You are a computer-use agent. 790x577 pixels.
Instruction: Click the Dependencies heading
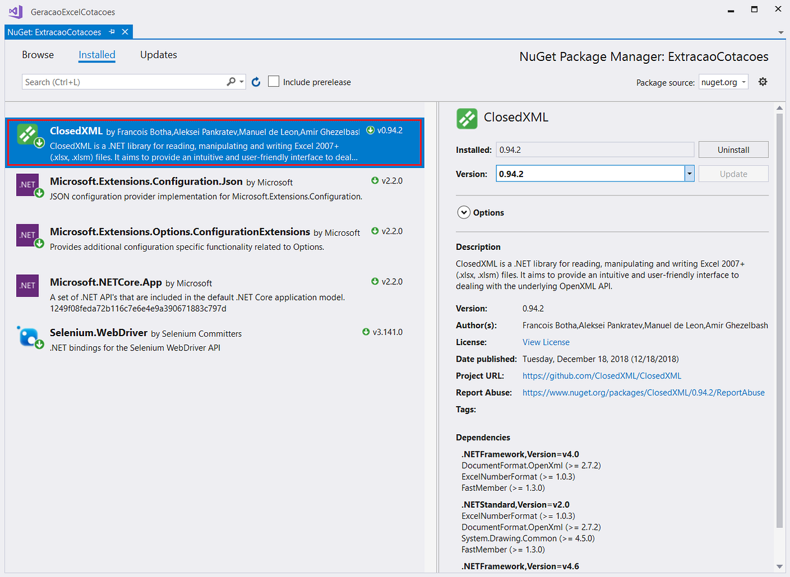(482, 438)
